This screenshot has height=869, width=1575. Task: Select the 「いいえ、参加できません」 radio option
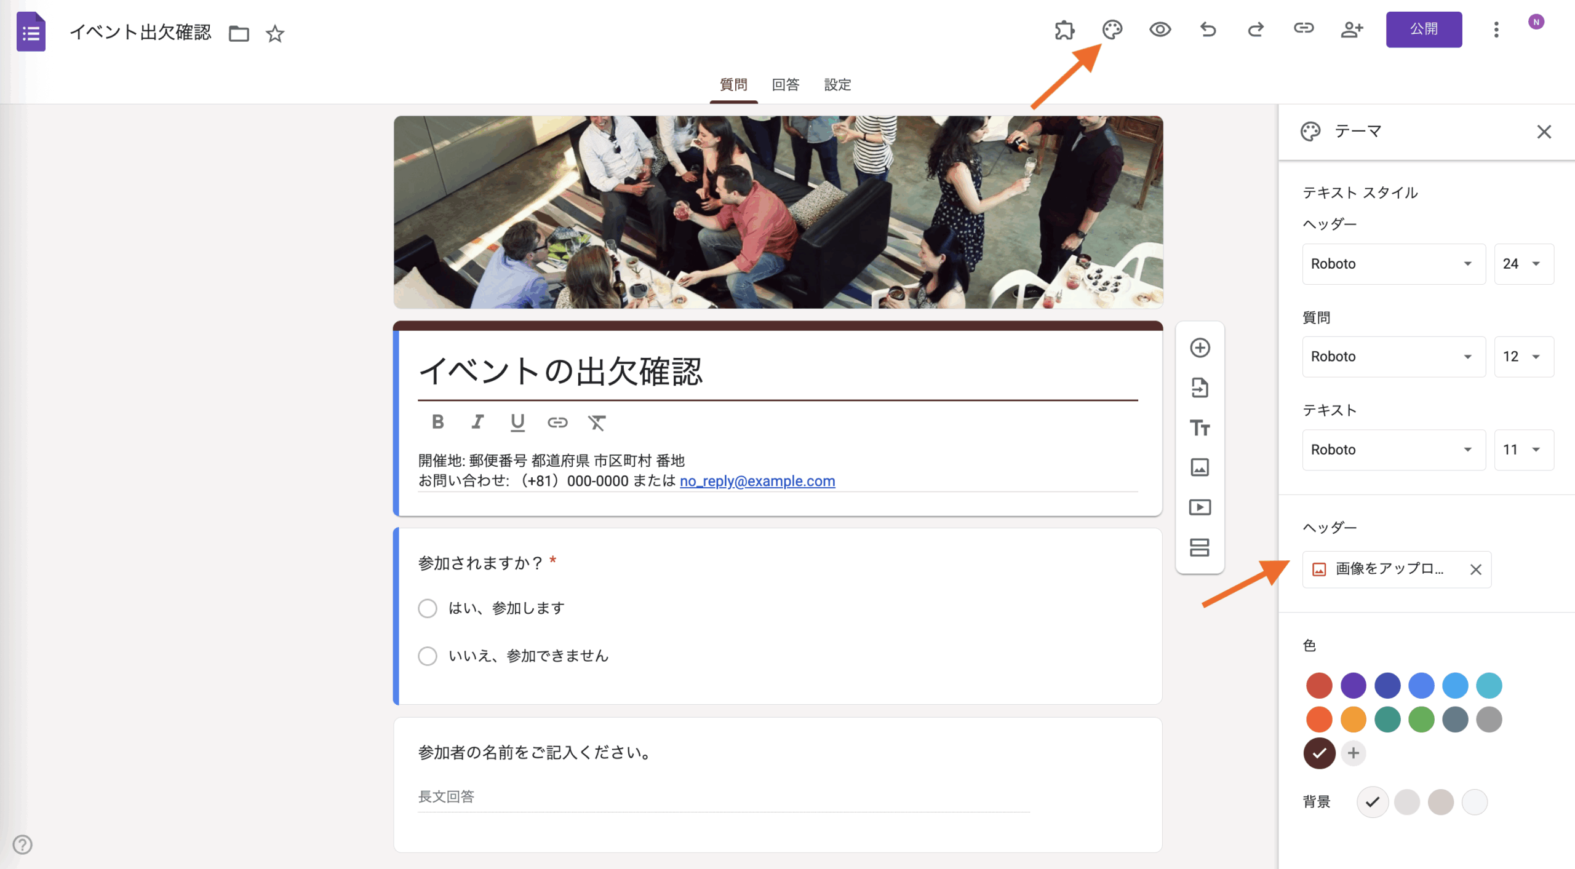[428, 656]
